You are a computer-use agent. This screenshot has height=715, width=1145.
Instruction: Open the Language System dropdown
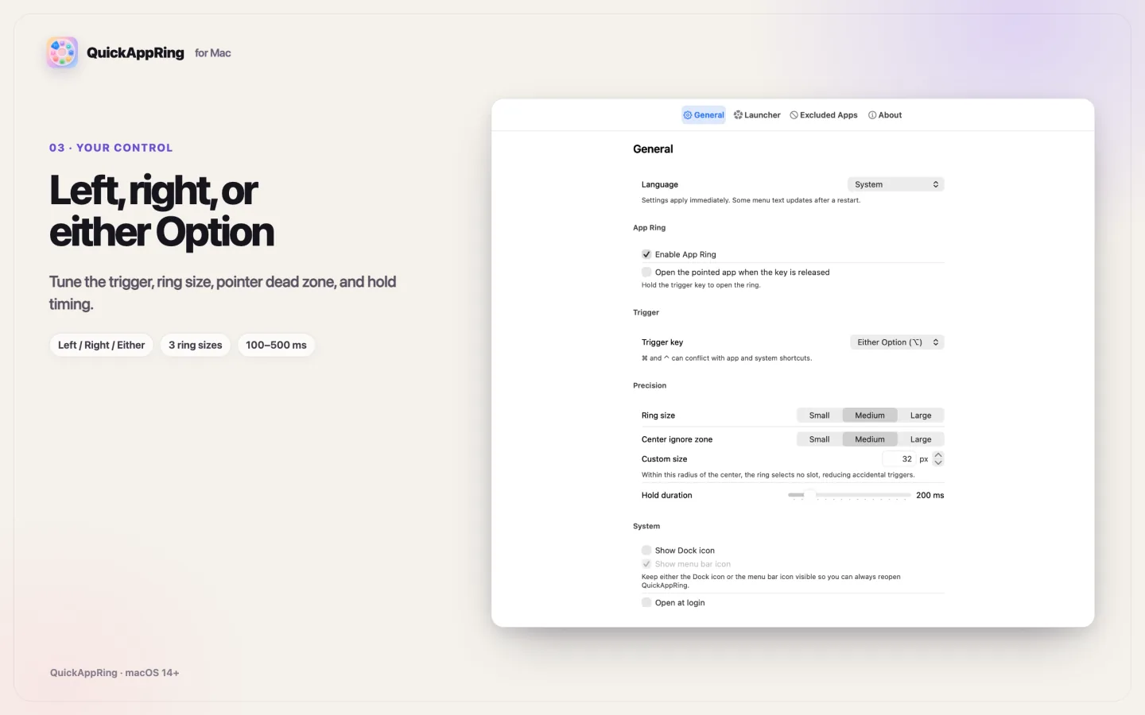pos(895,184)
